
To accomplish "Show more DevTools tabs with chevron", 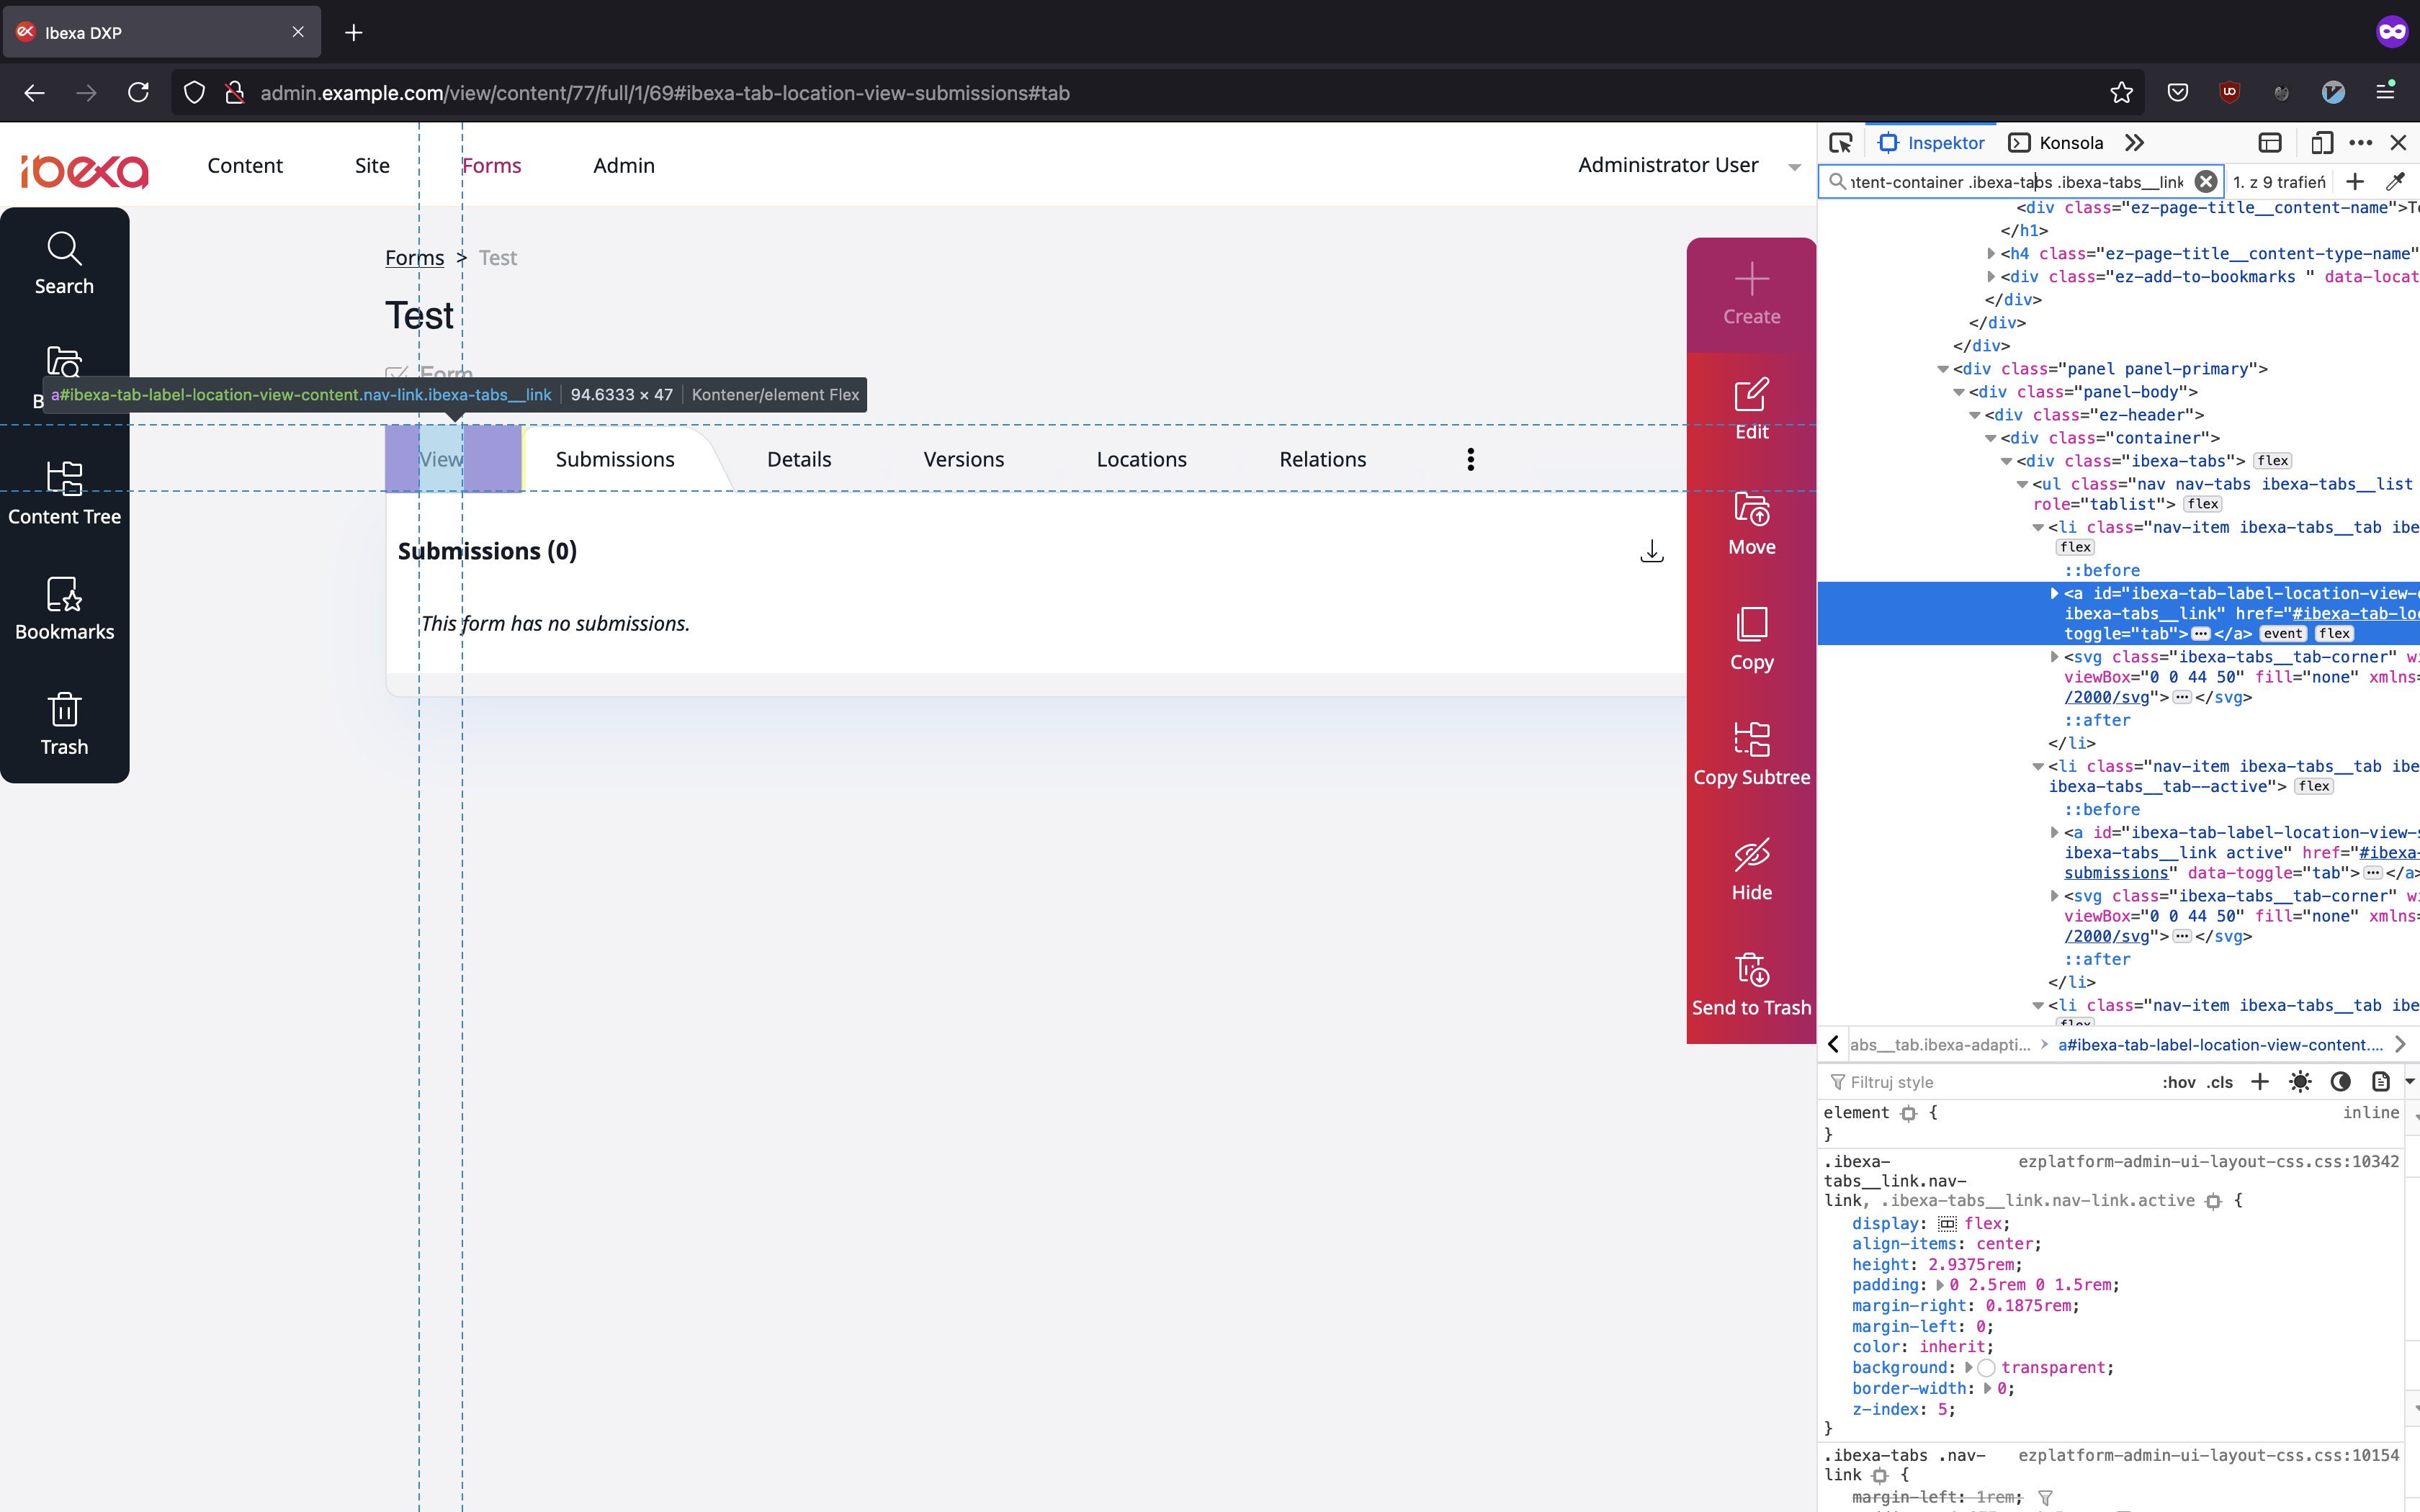I will pos(2134,143).
